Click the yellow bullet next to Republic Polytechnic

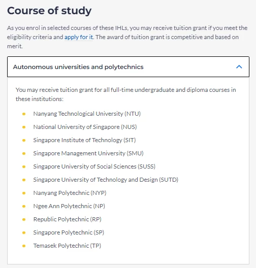24,219
